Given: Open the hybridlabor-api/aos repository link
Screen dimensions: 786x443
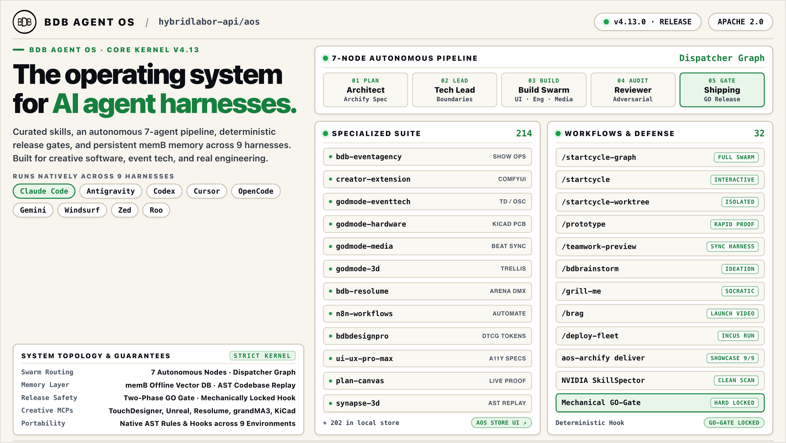Looking at the screenshot, I should click(x=209, y=22).
